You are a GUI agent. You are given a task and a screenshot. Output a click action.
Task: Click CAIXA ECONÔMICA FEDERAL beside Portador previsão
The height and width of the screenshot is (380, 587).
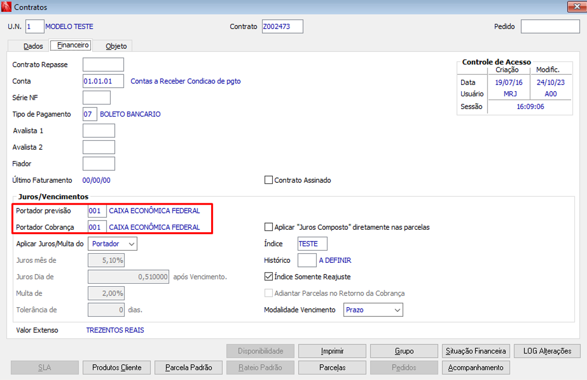154,210
